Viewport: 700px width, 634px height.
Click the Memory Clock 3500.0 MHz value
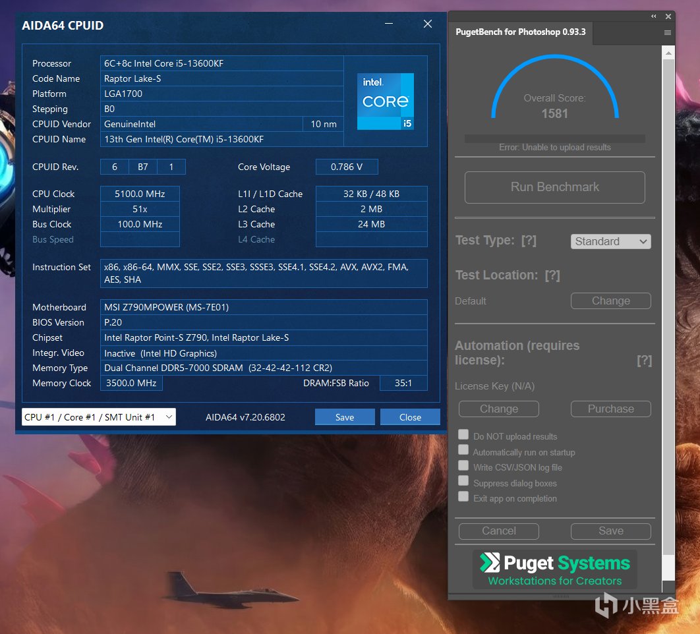click(x=131, y=383)
